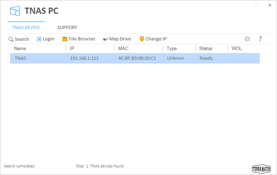Image resolution: width=277 pixels, height=175 pixels.
Task: Click the Map Drive disk icon
Action: [x=105, y=39]
